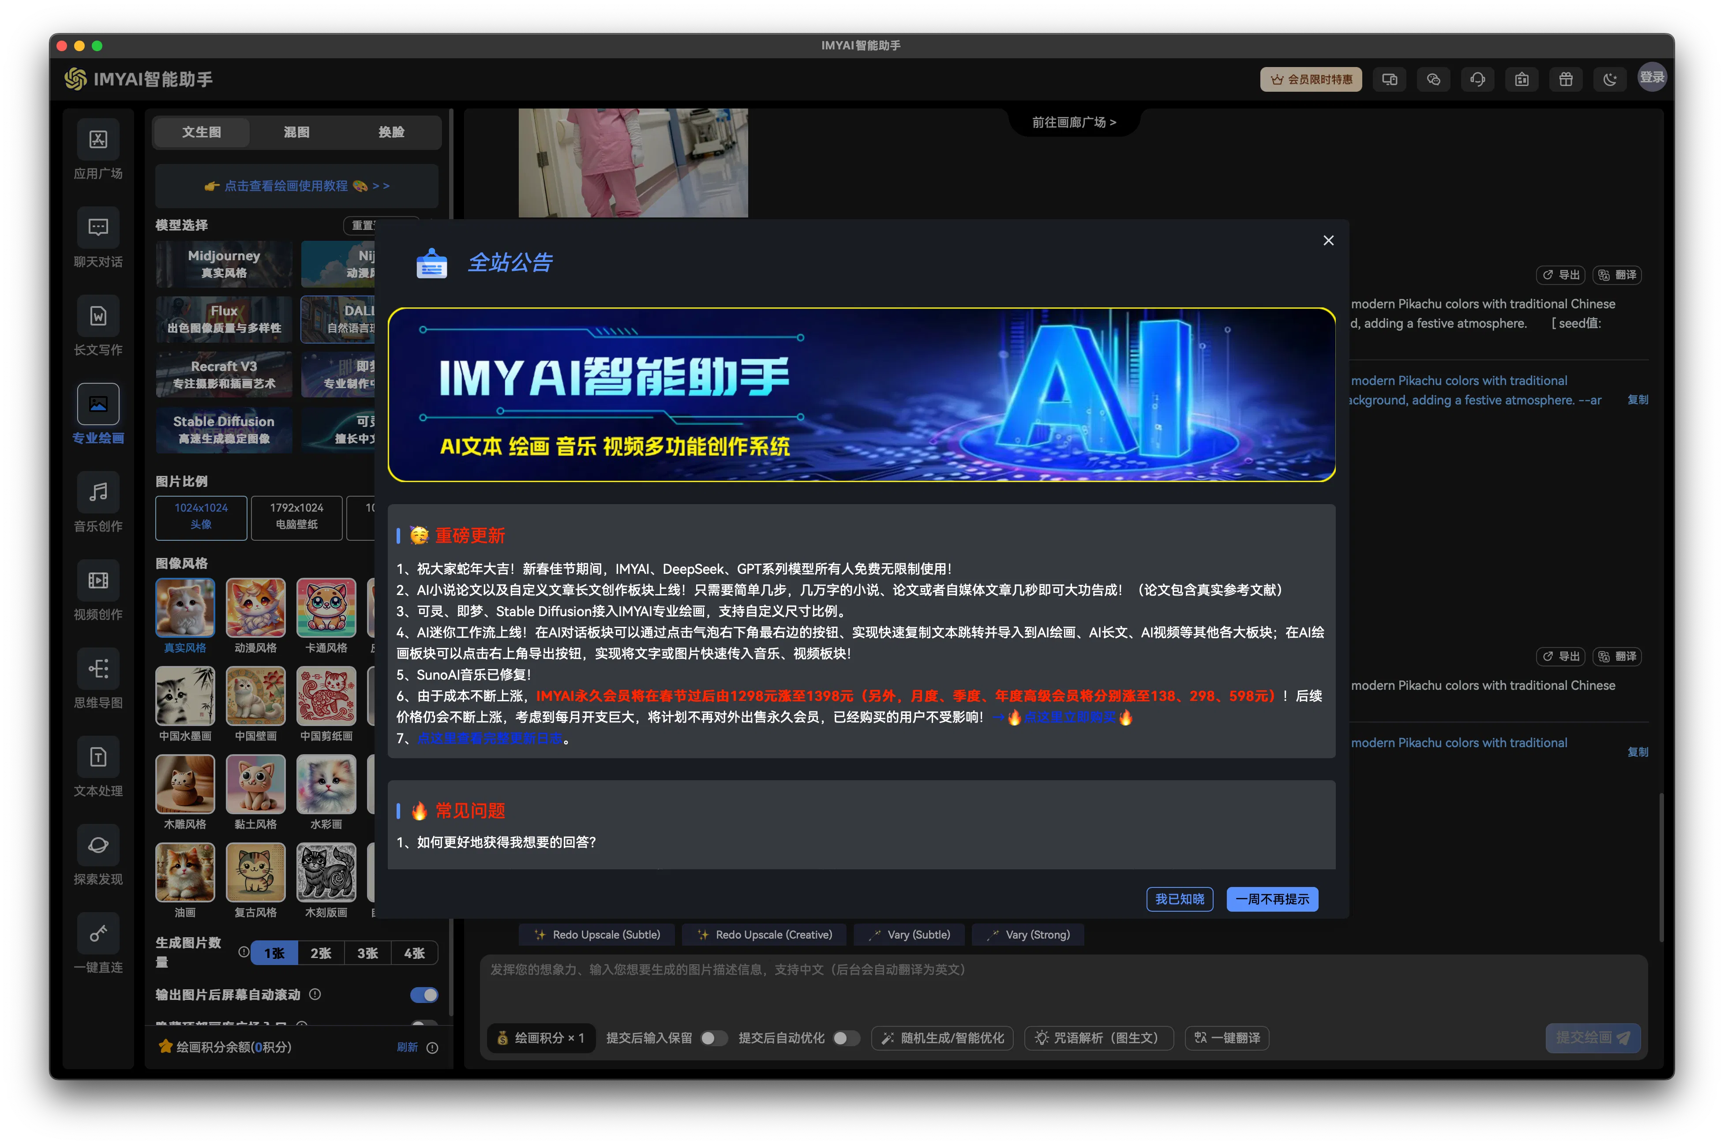Select 2张 image count option
This screenshot has height=1145, width=1724.
(x=321, y=953)
